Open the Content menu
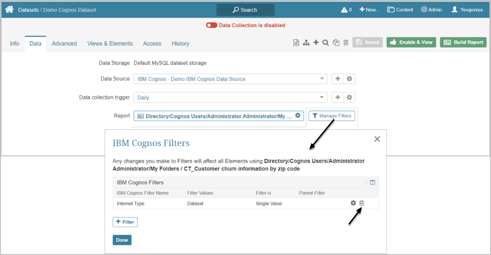This screenshot has height=255, width=491. (x=400, y=10)
